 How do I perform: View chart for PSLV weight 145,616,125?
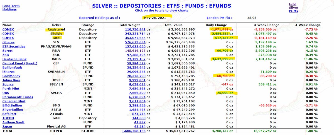[135, 51]
